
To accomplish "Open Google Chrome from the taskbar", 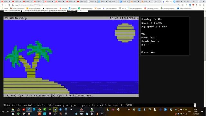I will coord(39,110).
